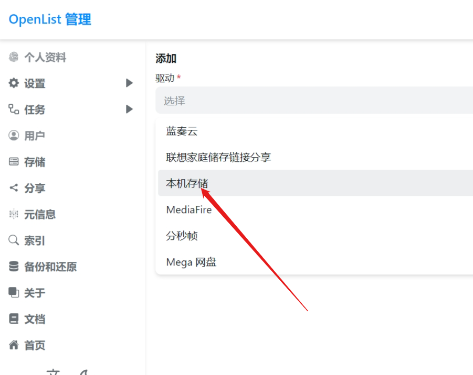Pick the MediaFire driver option
The width and height of the screenshot is (473, 375).
[x=189, y=209]
